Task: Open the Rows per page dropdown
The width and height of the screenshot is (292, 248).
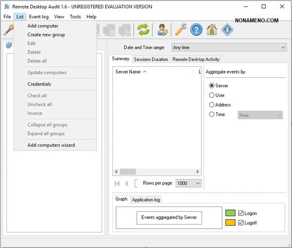Action: (188, 183)
